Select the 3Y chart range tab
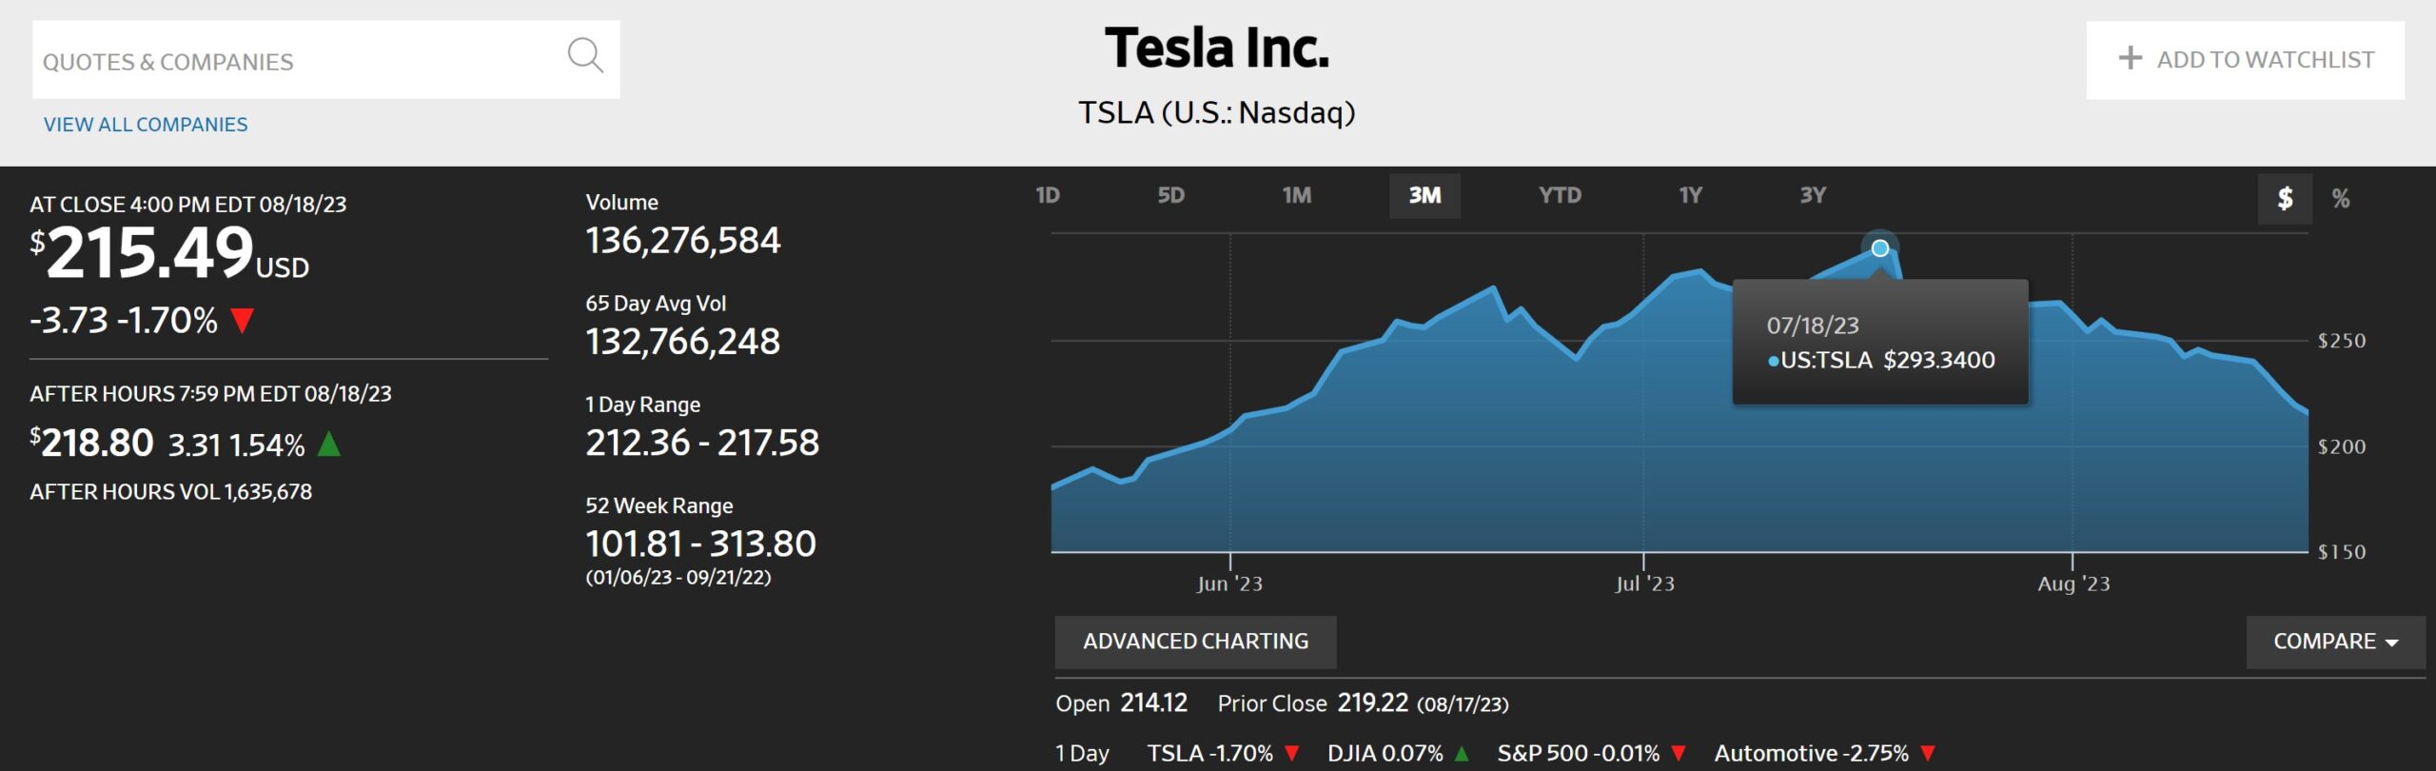 point(1813,196)
